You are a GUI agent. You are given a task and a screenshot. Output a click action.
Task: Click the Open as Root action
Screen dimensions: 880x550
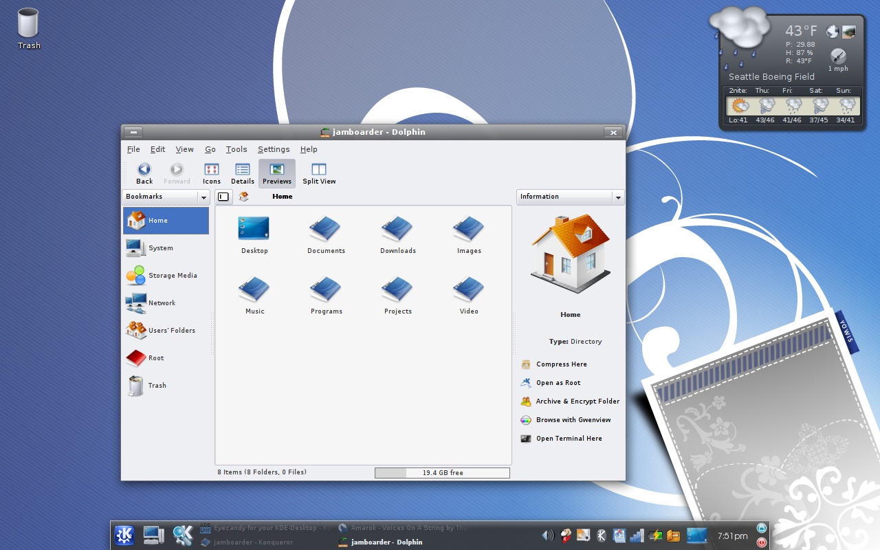click(x=551, y=383)
